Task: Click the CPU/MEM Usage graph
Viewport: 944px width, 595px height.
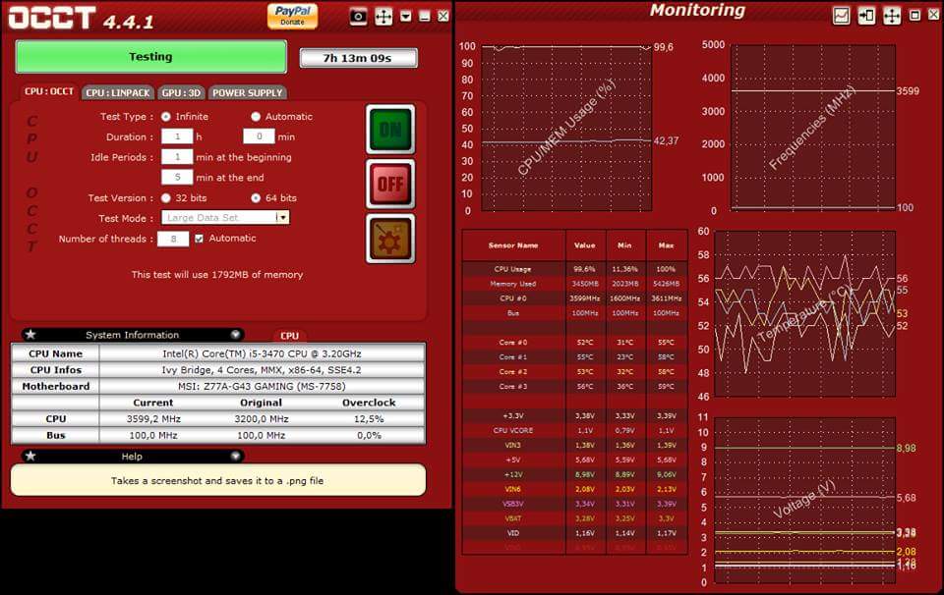Action: tap(566, 128)
